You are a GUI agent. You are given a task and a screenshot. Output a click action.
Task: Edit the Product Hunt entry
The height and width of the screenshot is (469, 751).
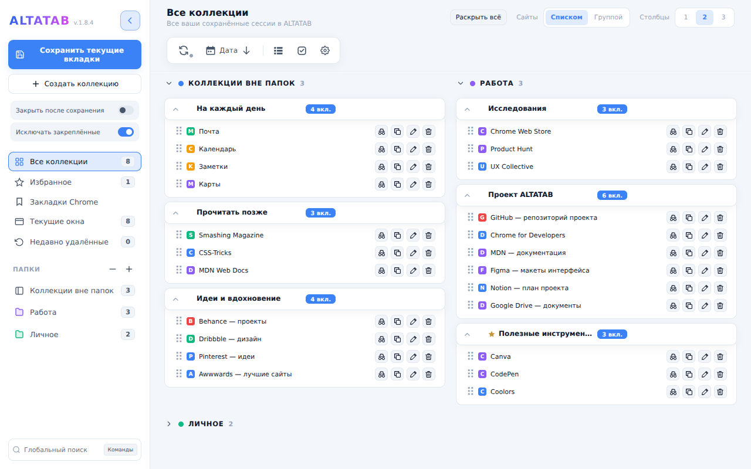pyautogui.click(x=705, y=149)
